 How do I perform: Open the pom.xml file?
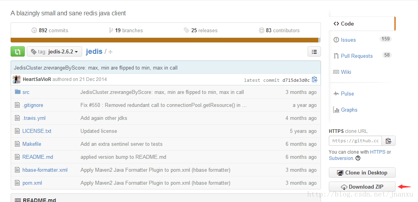32,183
